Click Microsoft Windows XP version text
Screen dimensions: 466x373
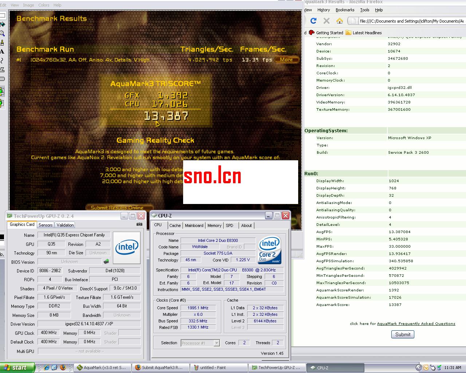tap(410, 138)
